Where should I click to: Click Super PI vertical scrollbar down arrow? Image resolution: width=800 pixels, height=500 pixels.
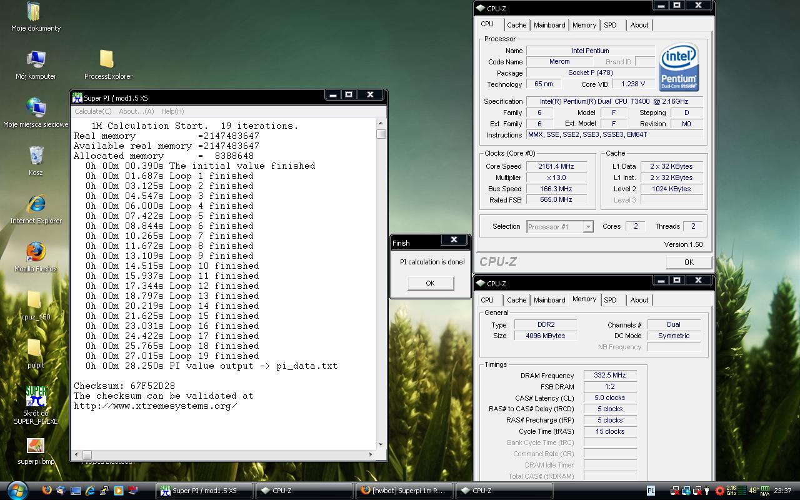[x=381, y=445]
